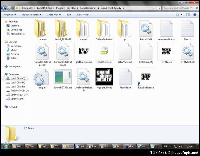Open the Include in library menu
Screen dimensions: 200x156
32,15
